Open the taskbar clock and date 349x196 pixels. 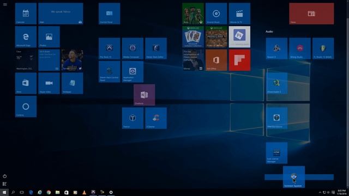[x=341, y=192]
